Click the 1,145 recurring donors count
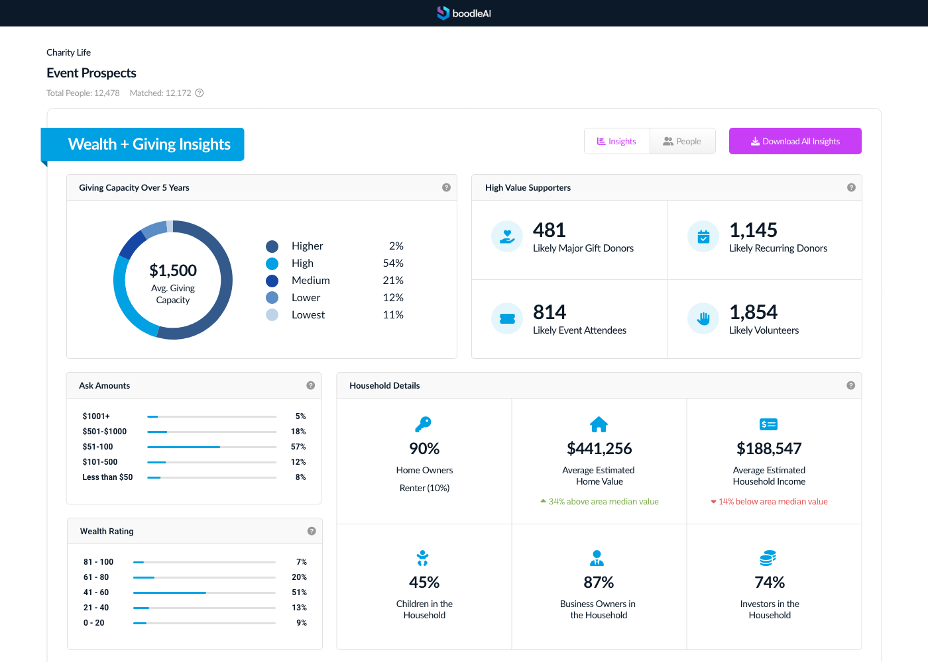Screen dimensions: 928x662 click(753, 230)
